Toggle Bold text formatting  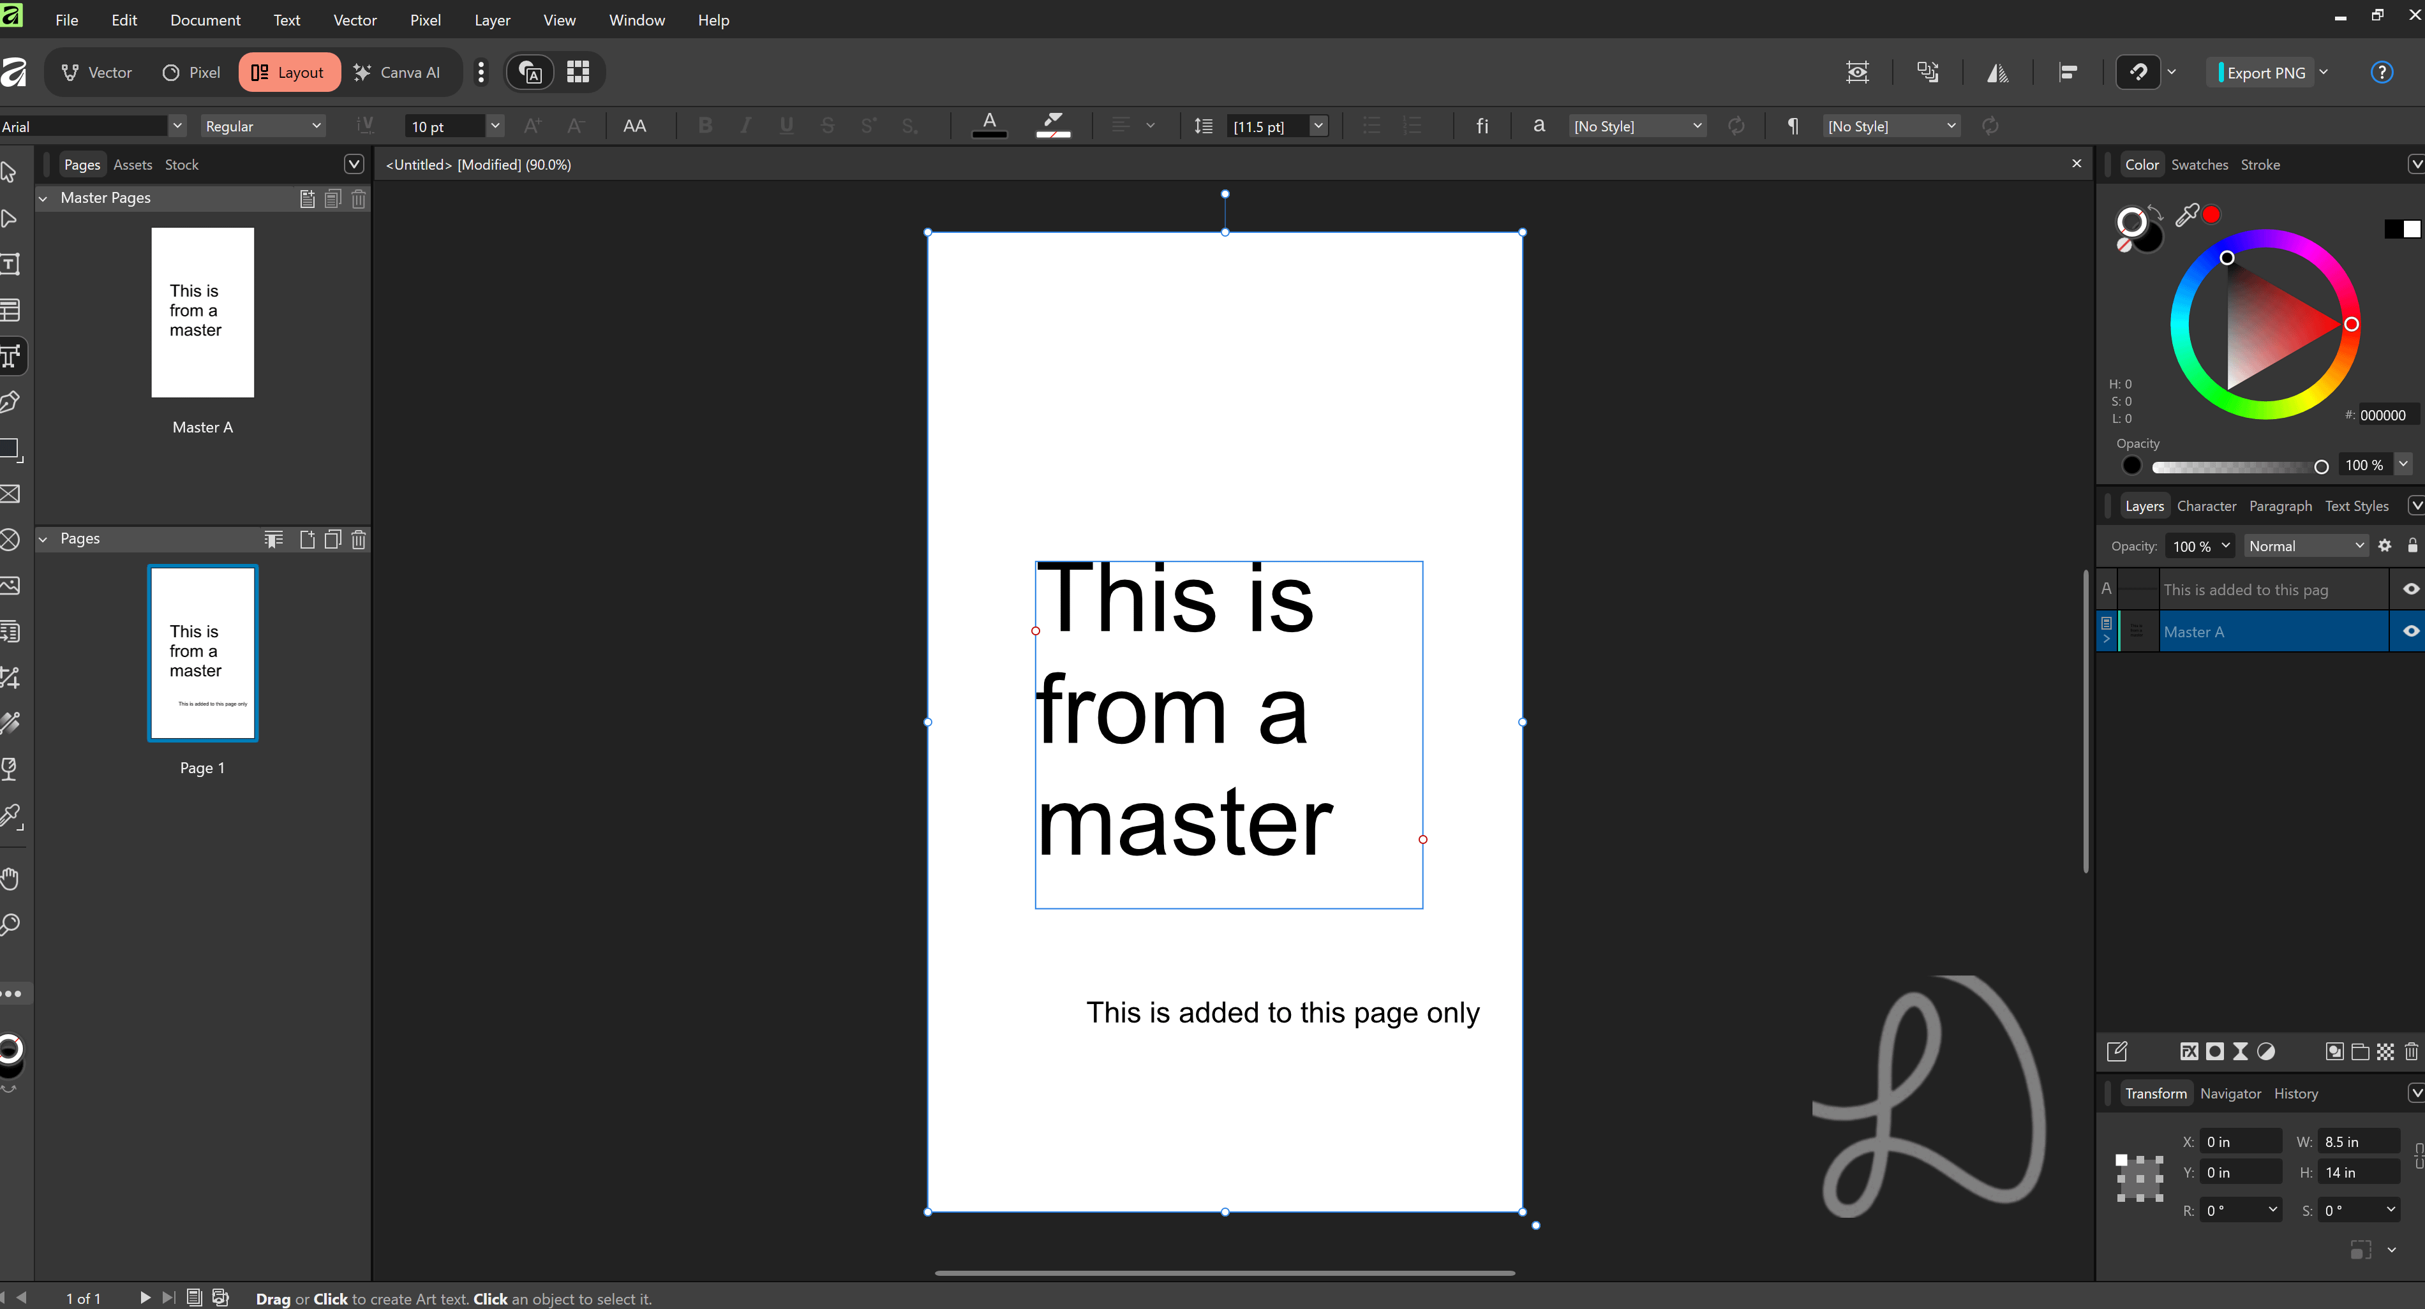[x=705, y=126]
